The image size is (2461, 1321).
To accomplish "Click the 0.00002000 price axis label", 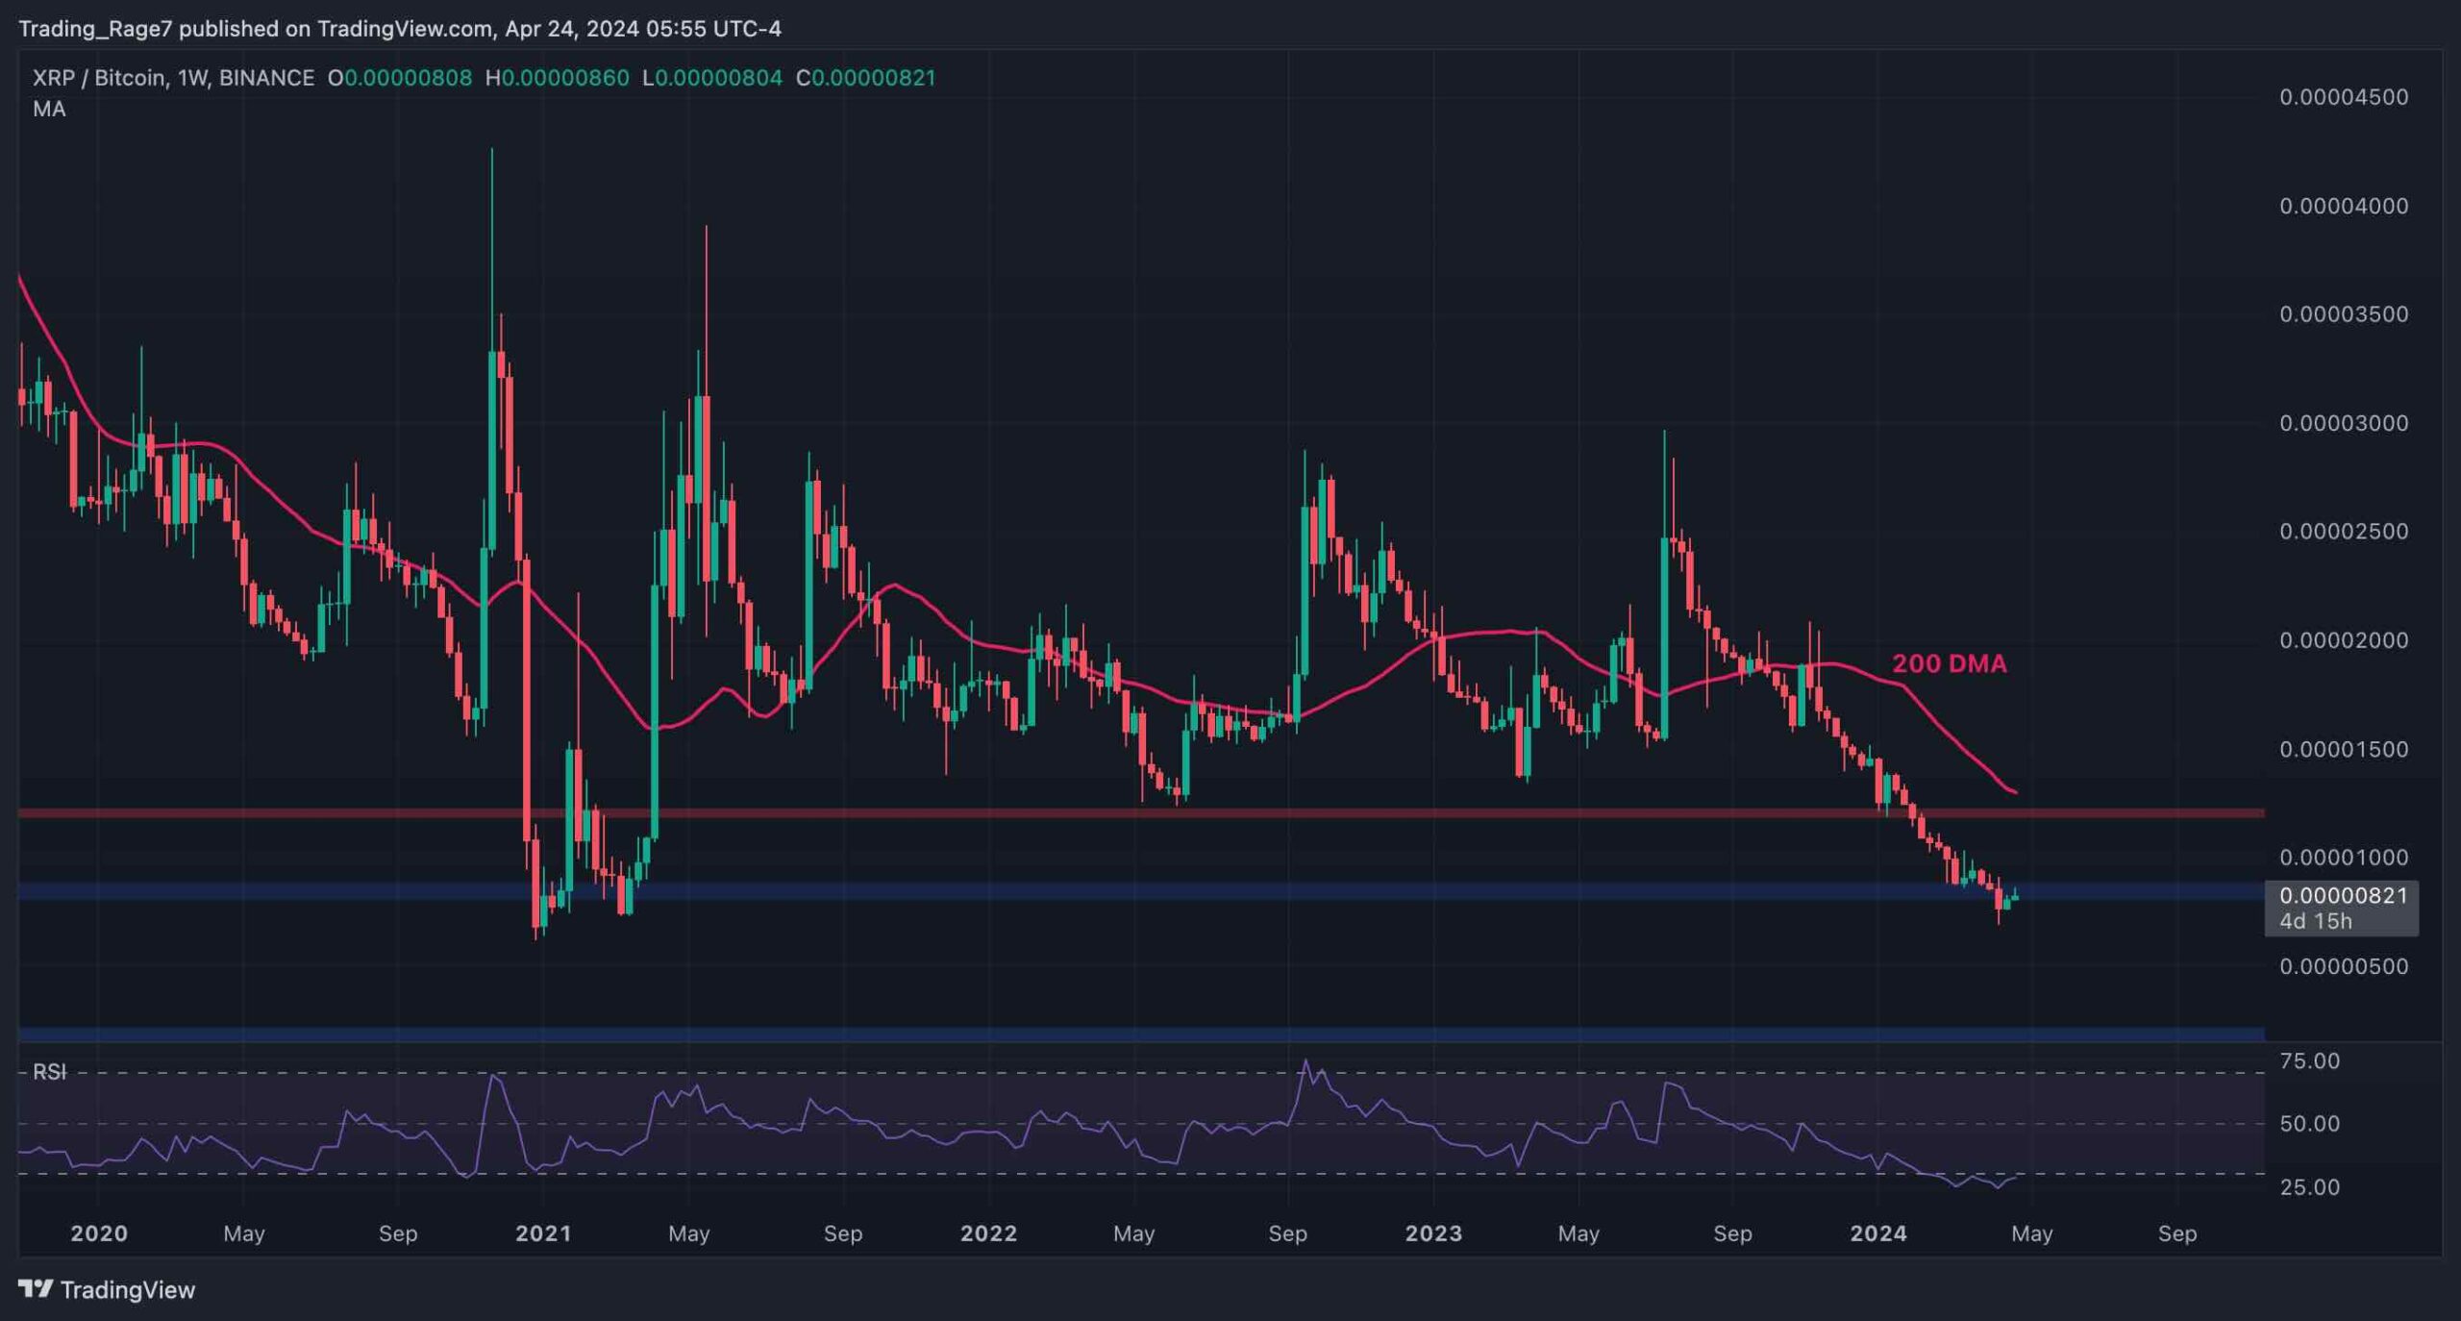I will tap(2343, 640).
